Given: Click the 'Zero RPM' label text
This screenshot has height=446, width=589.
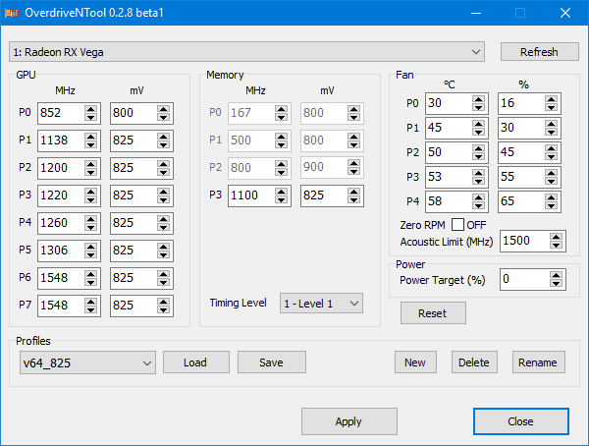Looking at the screenshot, I should pos(422,225).
